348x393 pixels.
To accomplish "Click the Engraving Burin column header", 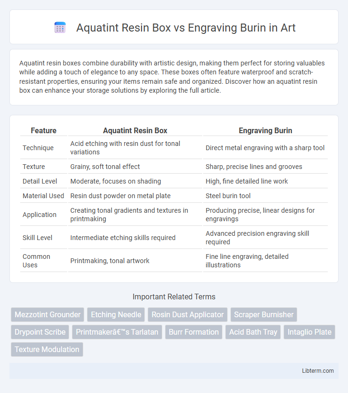I will pyautogui.click(x=265, y=130).
